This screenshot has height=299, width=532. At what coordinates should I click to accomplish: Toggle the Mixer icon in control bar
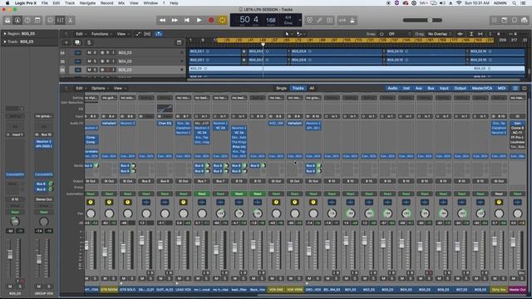[x=61, y=20]
